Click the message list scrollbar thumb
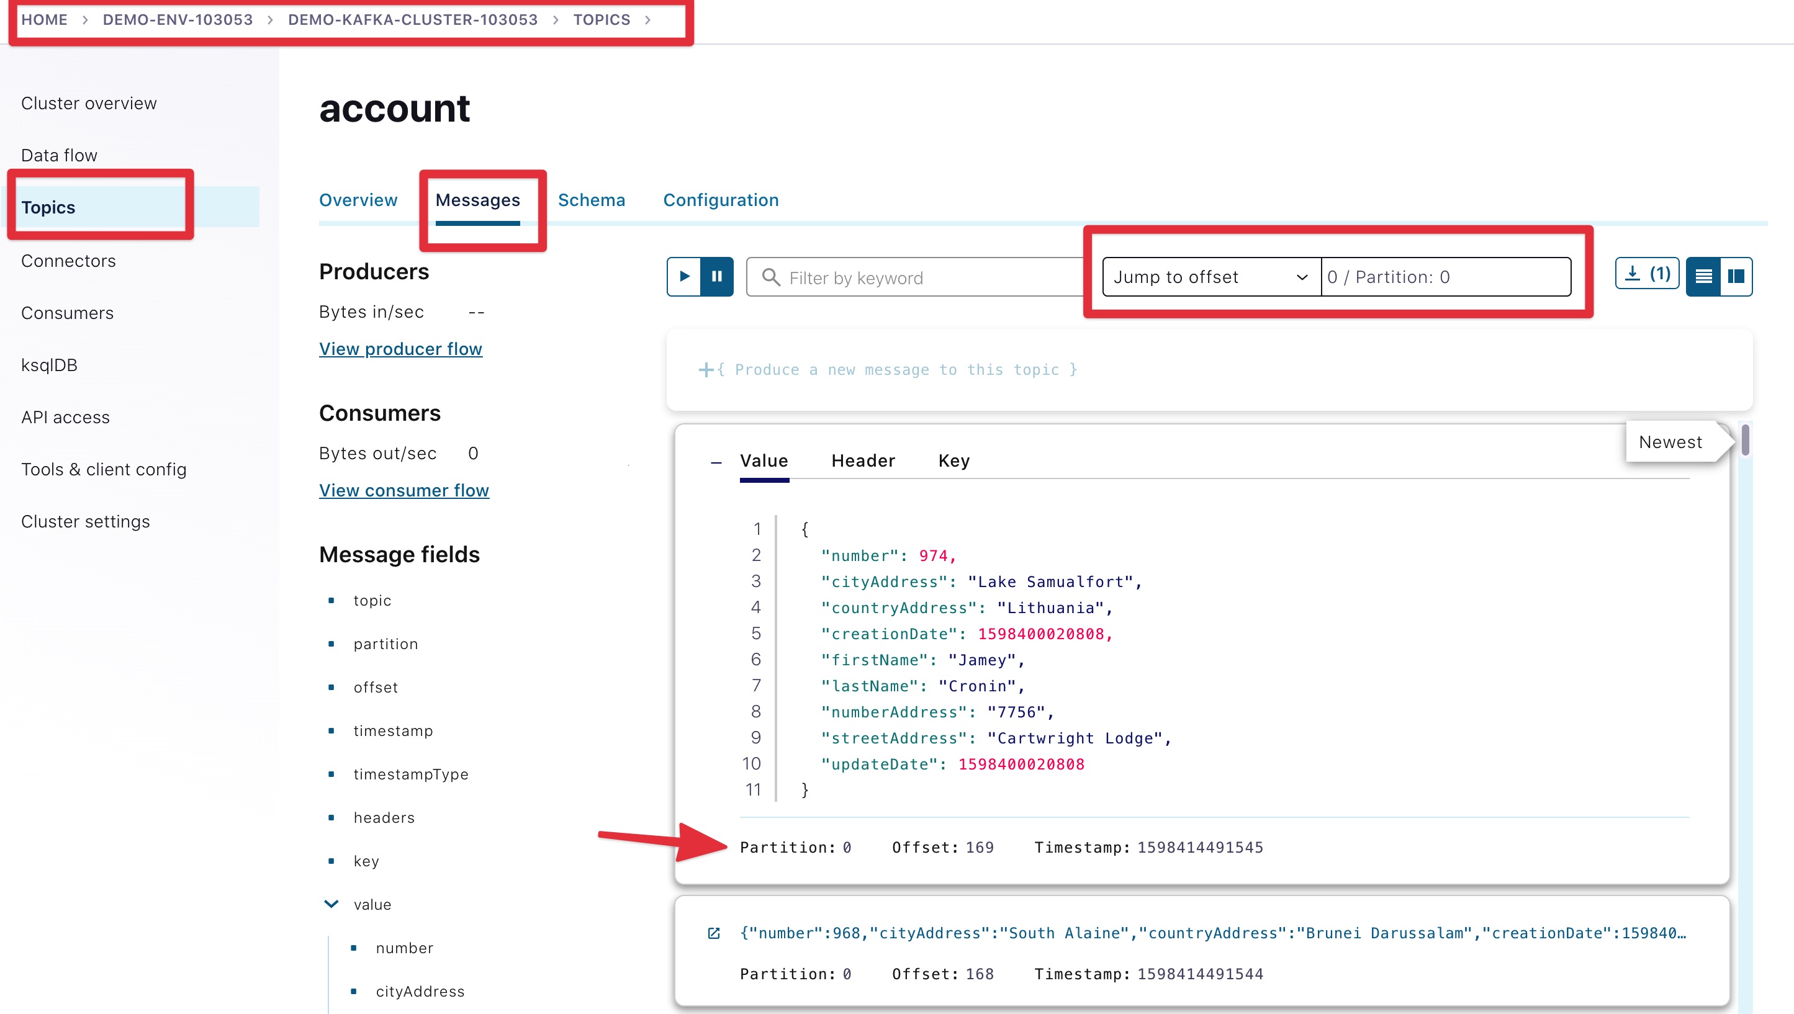 (x=1745, y=440)
